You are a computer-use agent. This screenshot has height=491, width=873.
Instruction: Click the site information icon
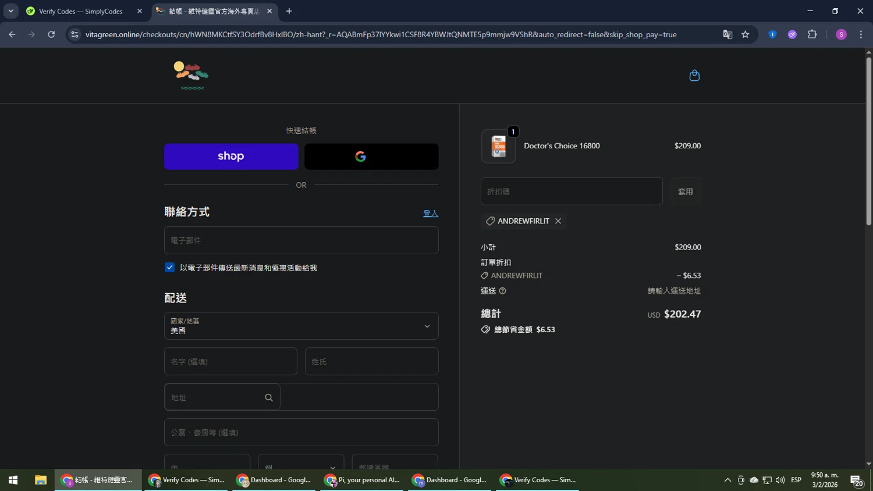74,34
